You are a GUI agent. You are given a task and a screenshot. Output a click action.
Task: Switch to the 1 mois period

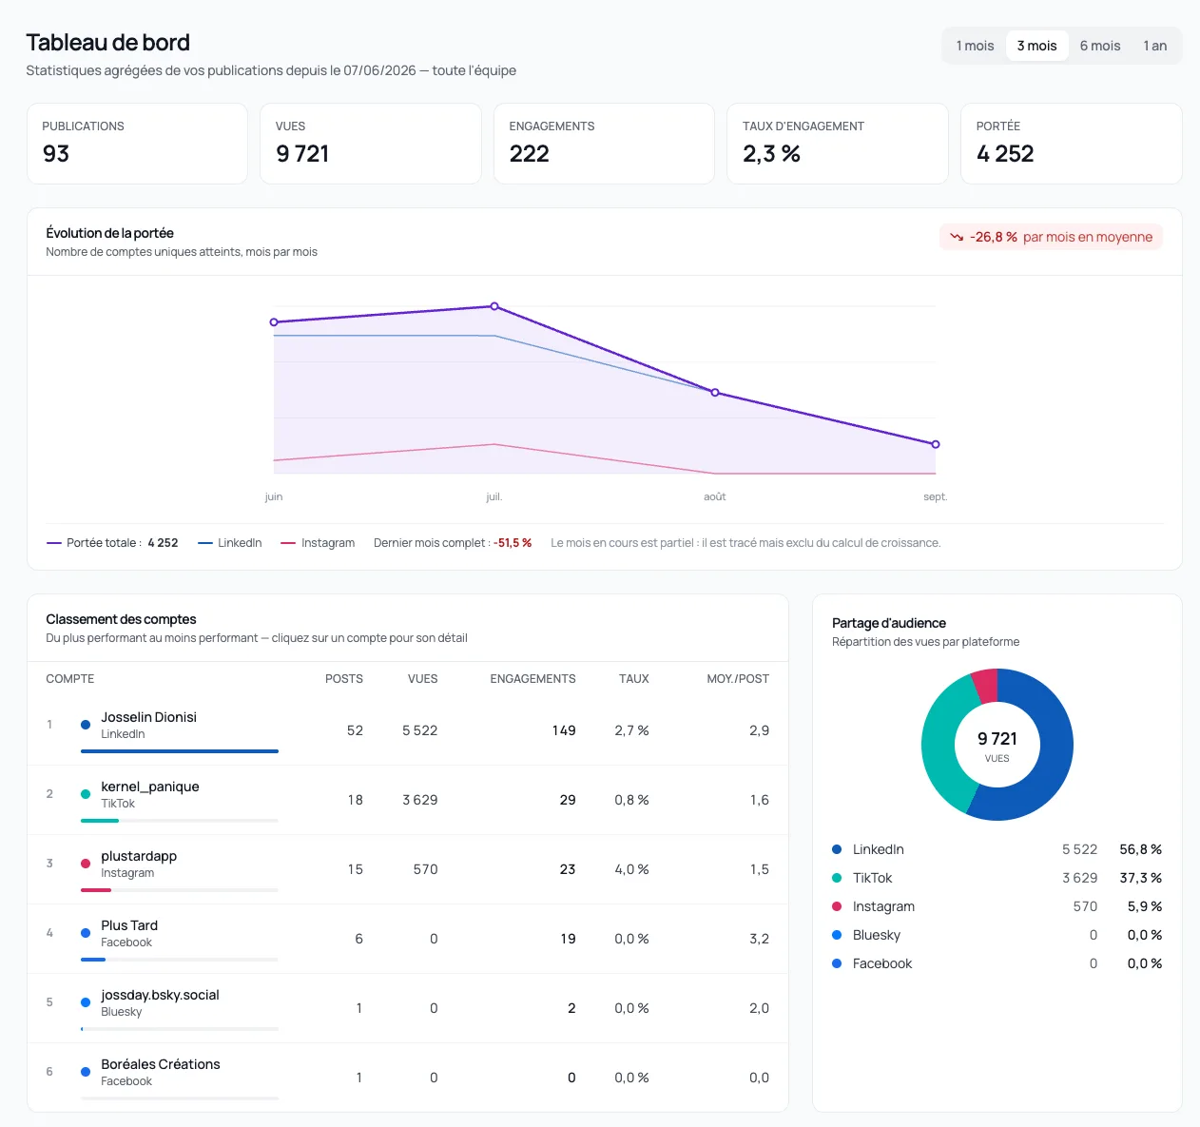coord(975,46)
